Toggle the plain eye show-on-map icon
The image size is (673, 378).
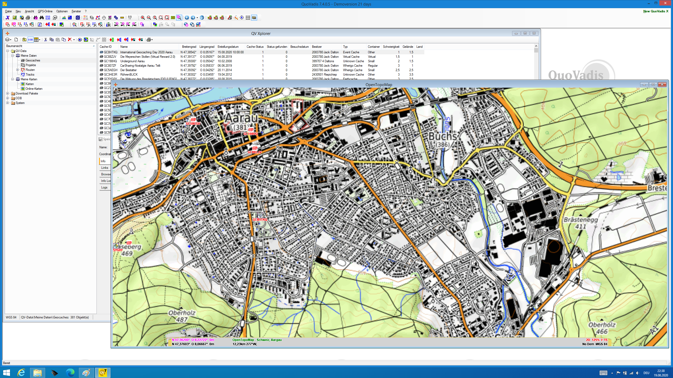click(x=80, y=40)
